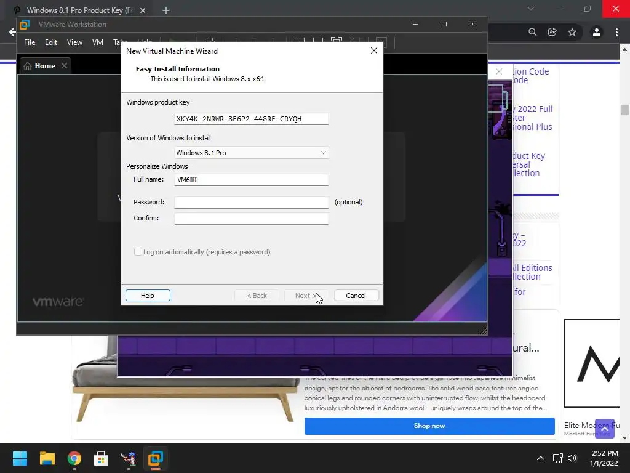
Task: Open the File menu in VMware Workstation
Action: click(x=30, y=42)
